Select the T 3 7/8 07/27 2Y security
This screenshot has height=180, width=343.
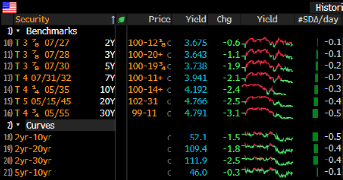tap(59, 43)
